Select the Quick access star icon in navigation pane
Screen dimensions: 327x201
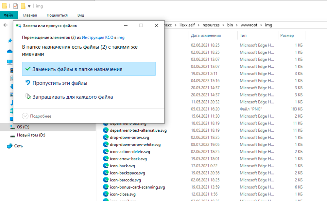(x=10, y=41)
